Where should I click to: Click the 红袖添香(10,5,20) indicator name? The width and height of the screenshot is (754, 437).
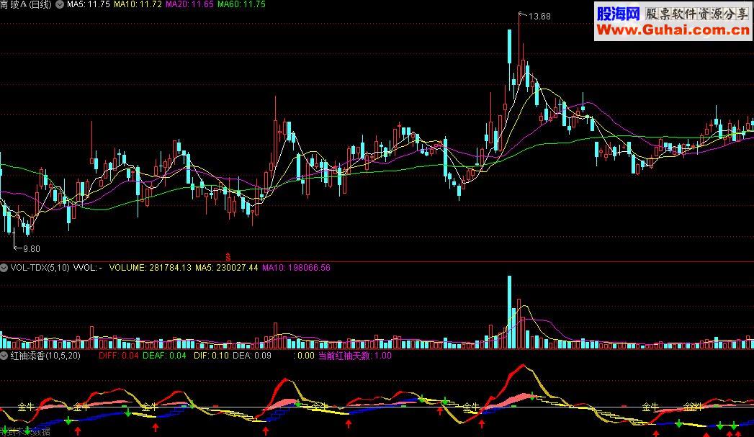45,356
